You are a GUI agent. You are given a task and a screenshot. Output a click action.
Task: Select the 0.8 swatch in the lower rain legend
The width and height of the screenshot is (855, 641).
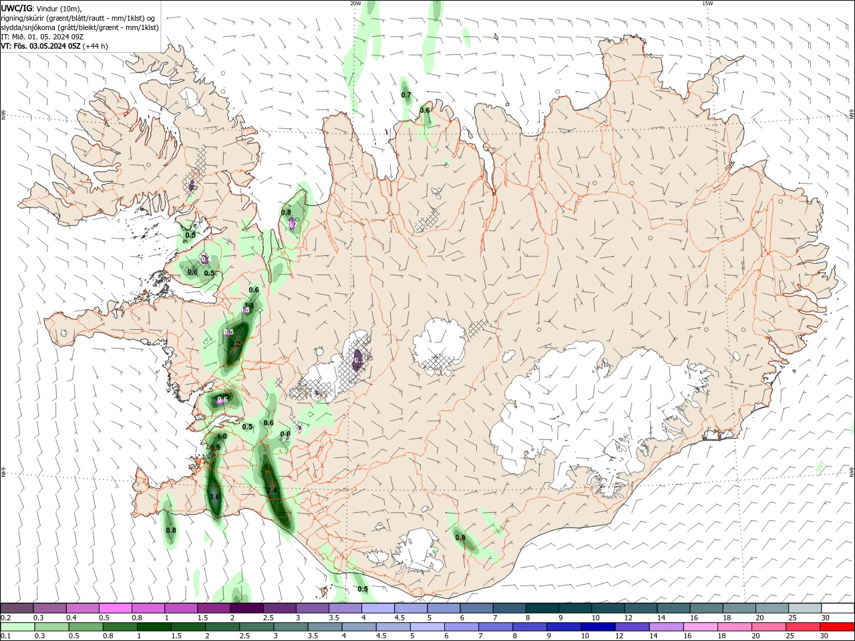click(x=120, y=627)
